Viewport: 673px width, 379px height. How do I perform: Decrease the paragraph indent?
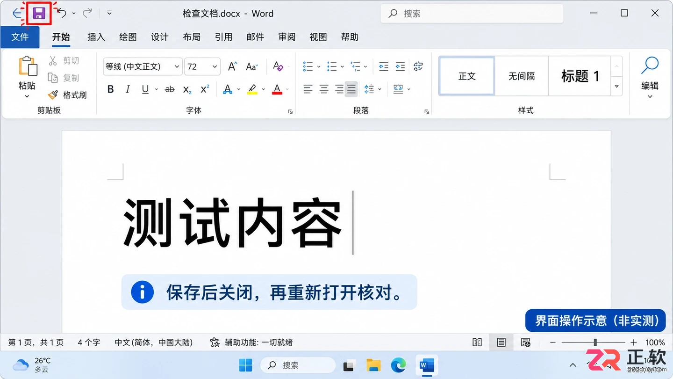click(x=384, y=66)
